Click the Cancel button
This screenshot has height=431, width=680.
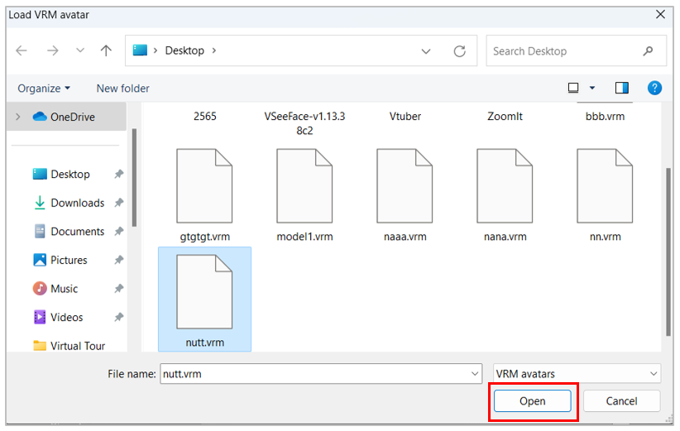click(621, 401)
